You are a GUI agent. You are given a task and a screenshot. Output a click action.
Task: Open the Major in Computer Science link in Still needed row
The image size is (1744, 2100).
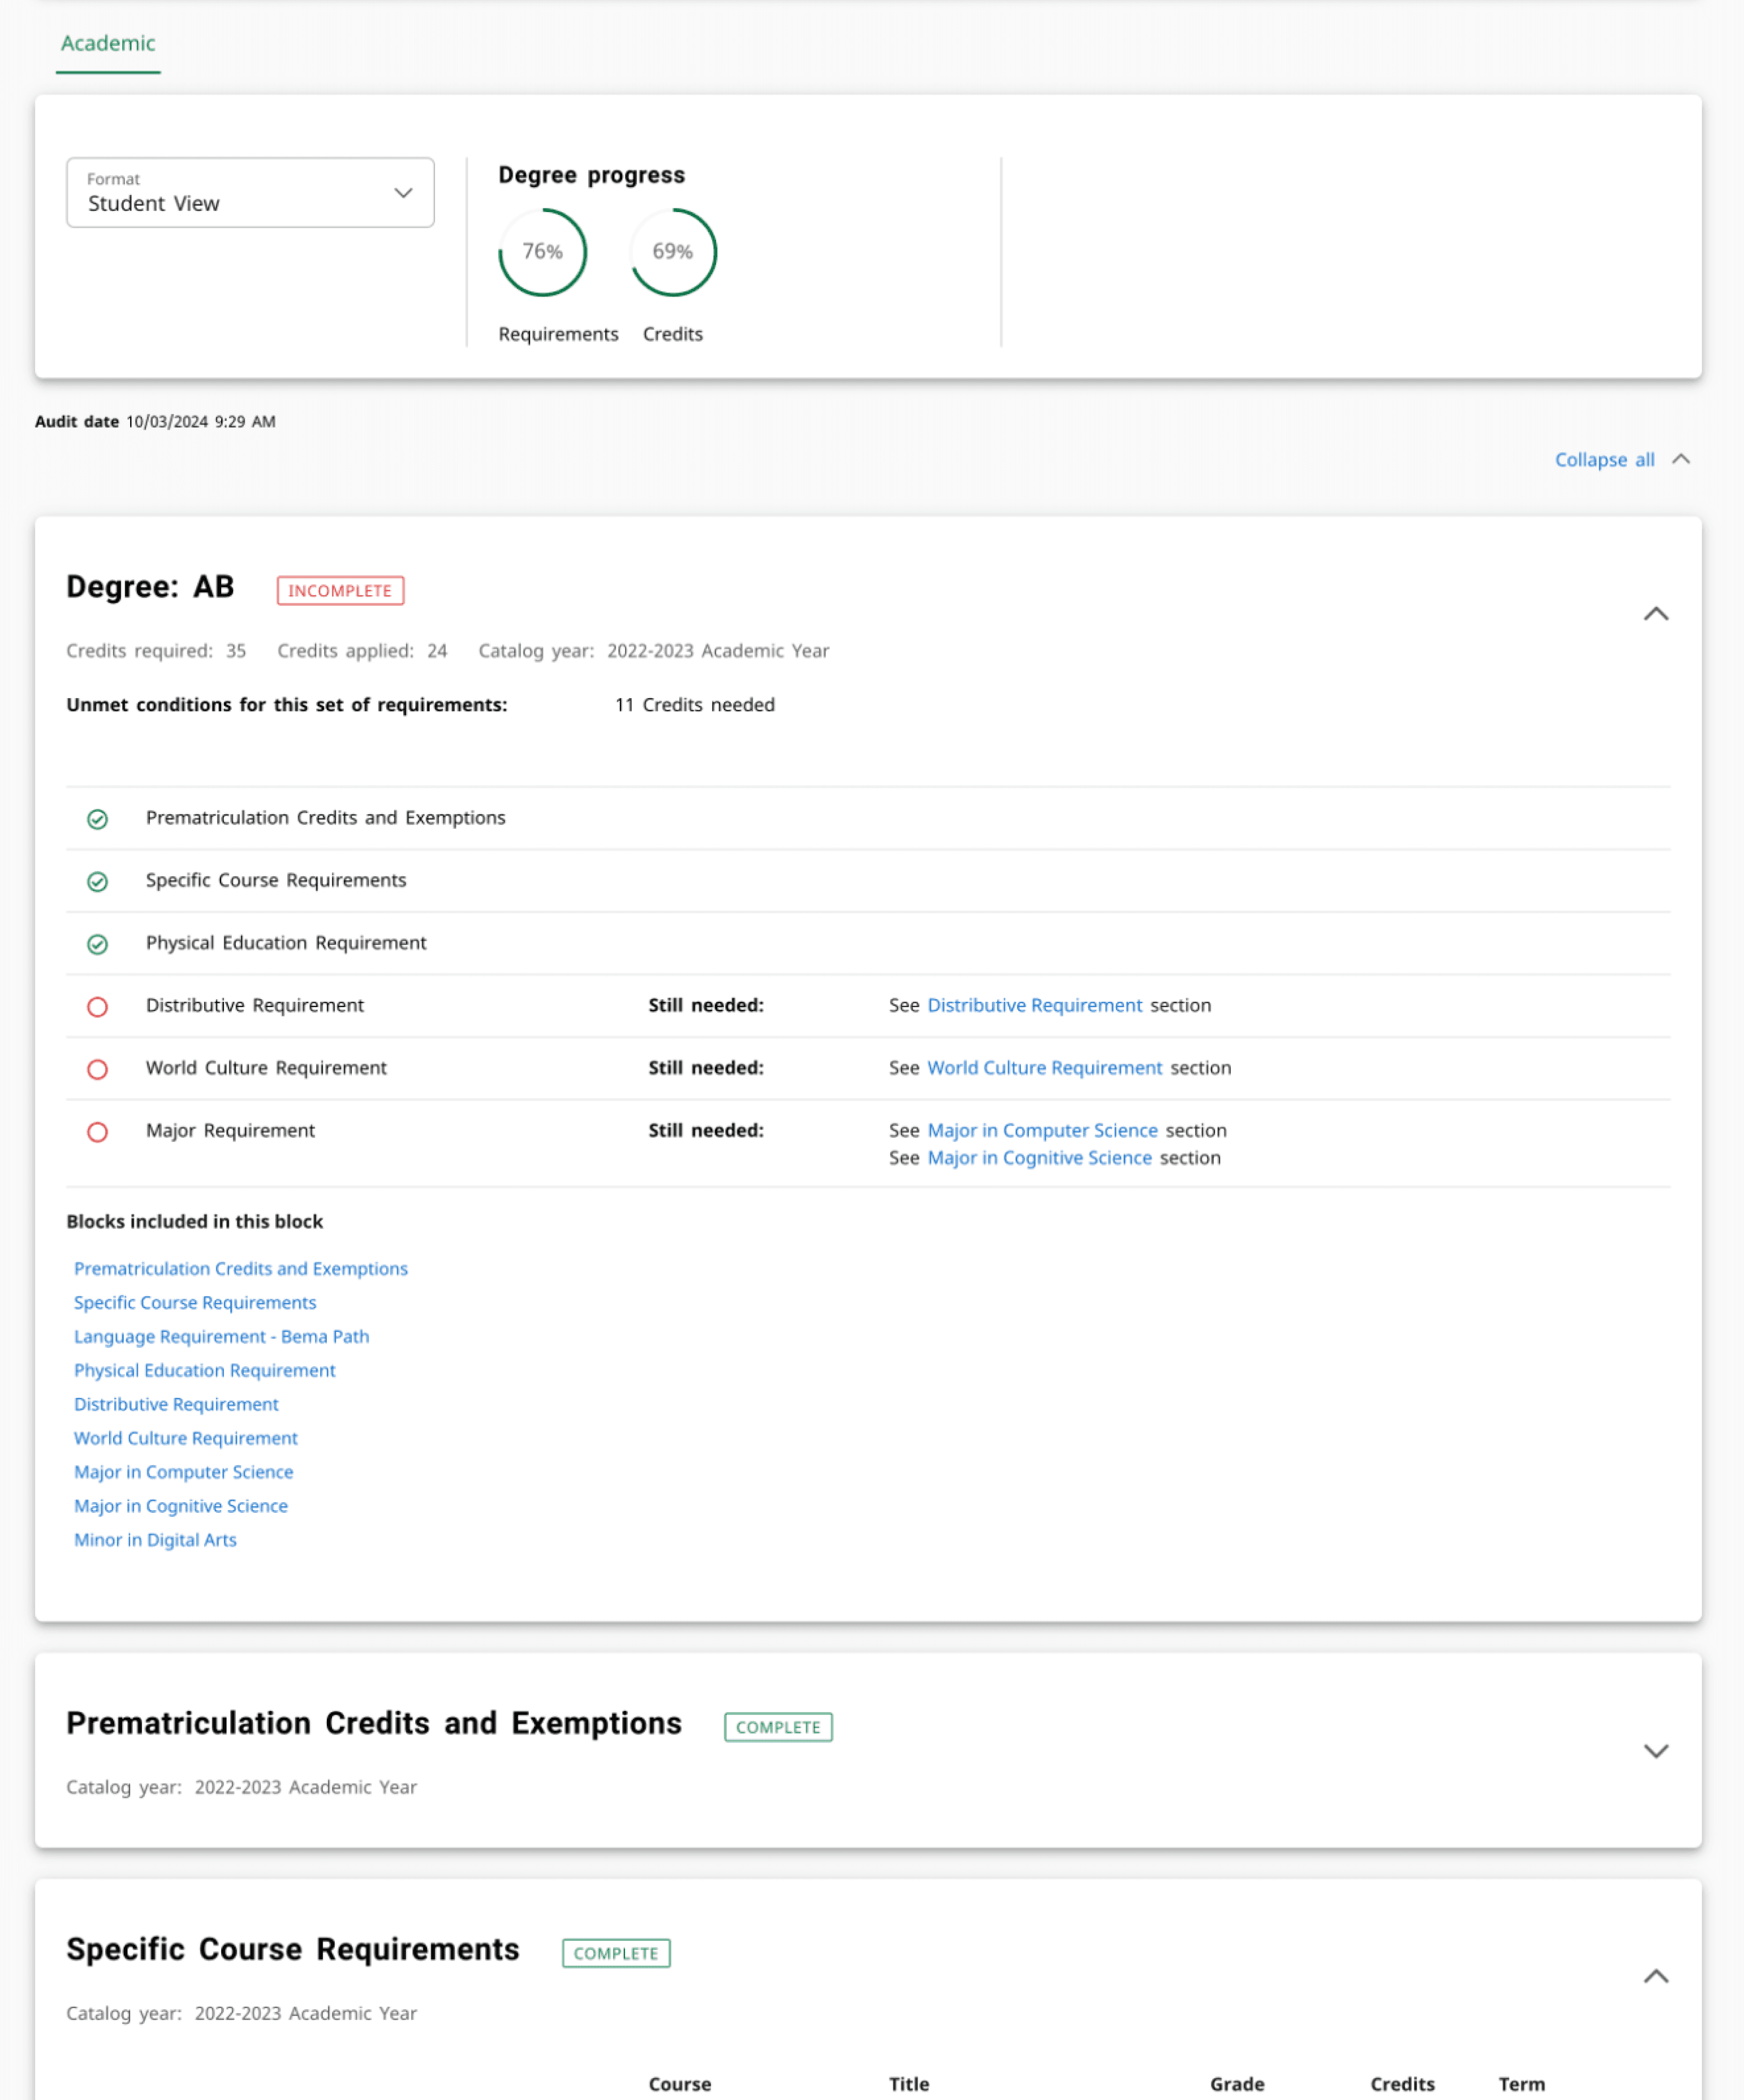click(1042, 1130)
